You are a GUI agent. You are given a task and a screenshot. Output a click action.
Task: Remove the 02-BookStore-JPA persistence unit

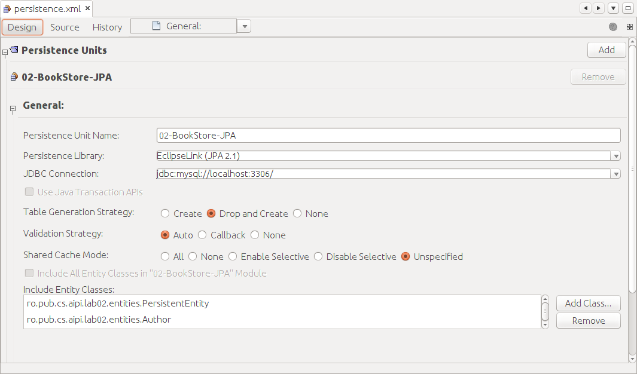tap(598, 76)
